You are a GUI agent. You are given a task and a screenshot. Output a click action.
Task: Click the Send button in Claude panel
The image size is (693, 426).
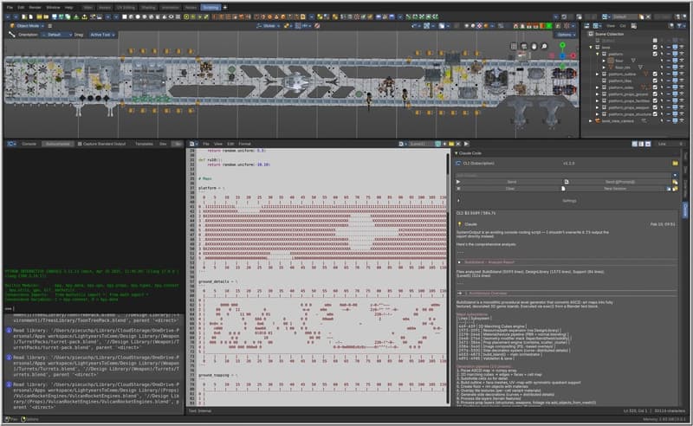click(512, 182)
